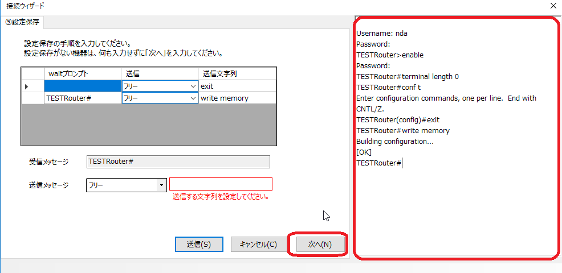Select the highlighted empty waitプロンプト cell
Viewport: 562px width, 273px height.
(83, 86)
